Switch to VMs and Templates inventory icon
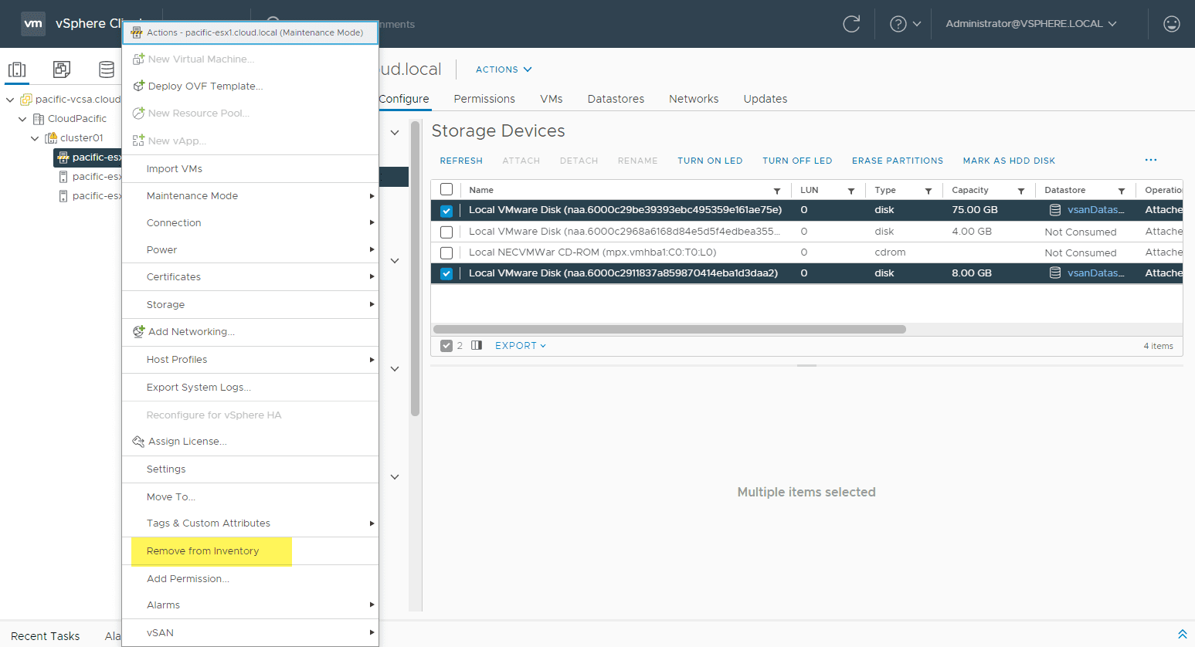This screenshot has width=1195, height=647. 62,69
